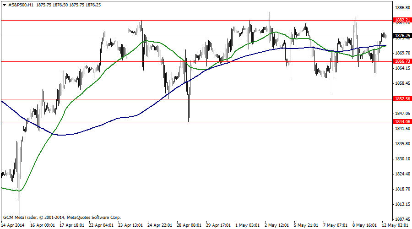Click the 28 Apr 08:01 time axis label

pos(189,225)
